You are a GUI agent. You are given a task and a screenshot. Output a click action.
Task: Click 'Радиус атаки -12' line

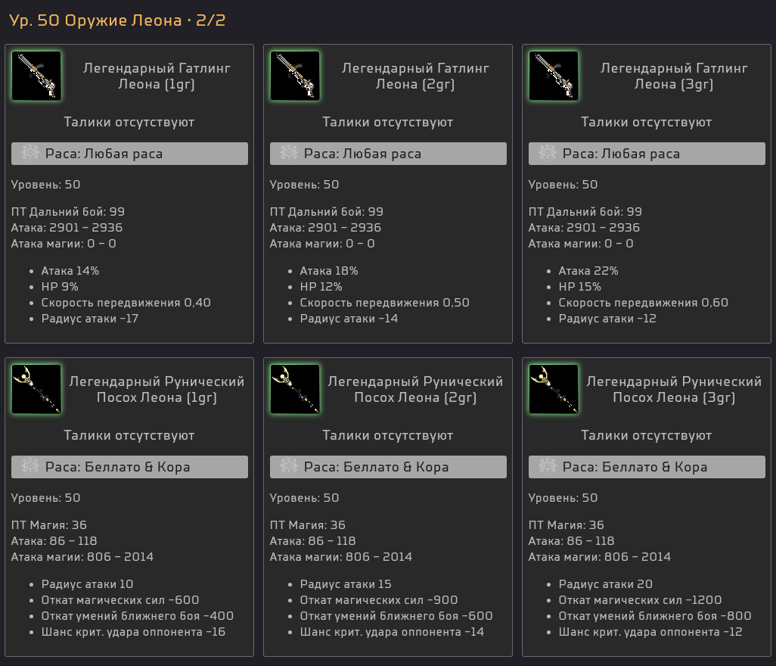coord(607,319)
